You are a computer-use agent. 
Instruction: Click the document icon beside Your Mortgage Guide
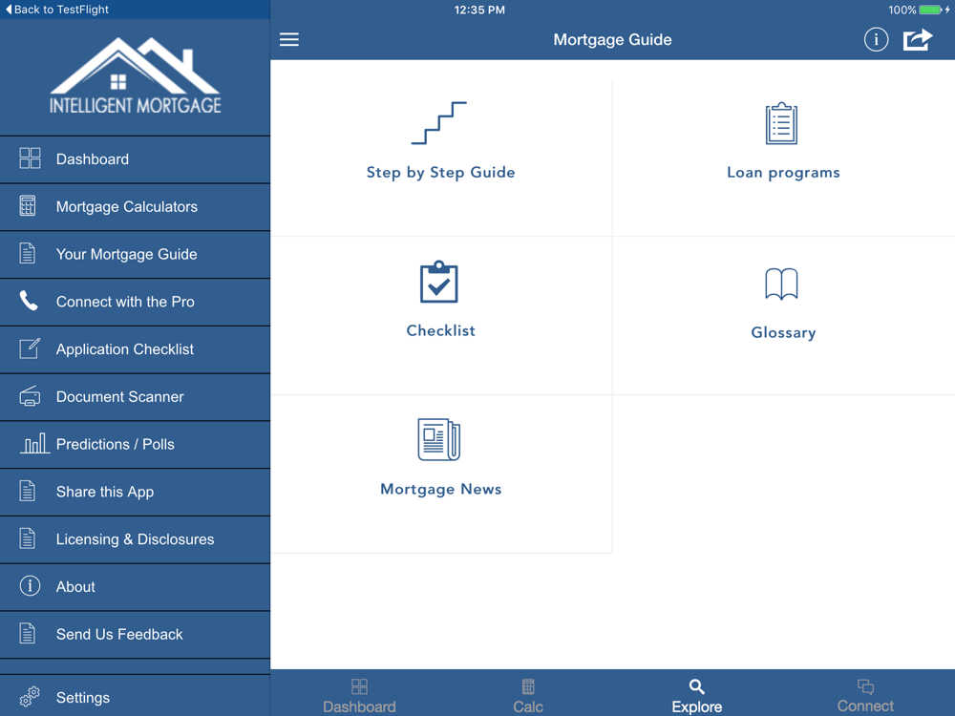pos(28,253)
